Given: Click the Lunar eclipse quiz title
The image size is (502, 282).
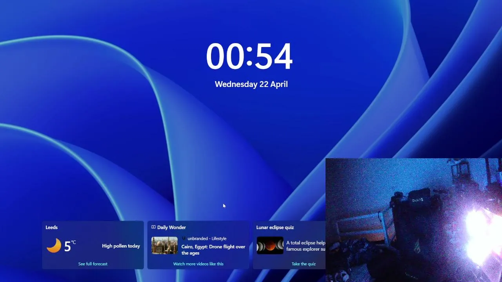Looking at the screenshot, I should tap(275, 227).
